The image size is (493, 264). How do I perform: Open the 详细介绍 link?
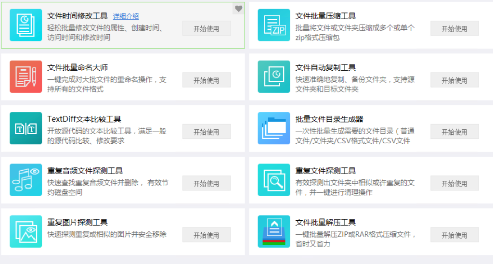pyautogui.click(x=126, y=16)
